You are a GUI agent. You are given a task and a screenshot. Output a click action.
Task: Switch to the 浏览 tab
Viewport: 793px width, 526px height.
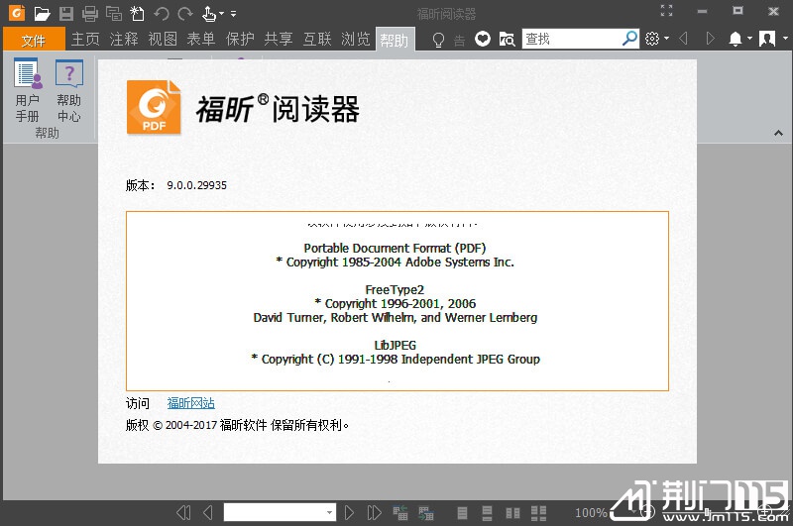[356, 39]
